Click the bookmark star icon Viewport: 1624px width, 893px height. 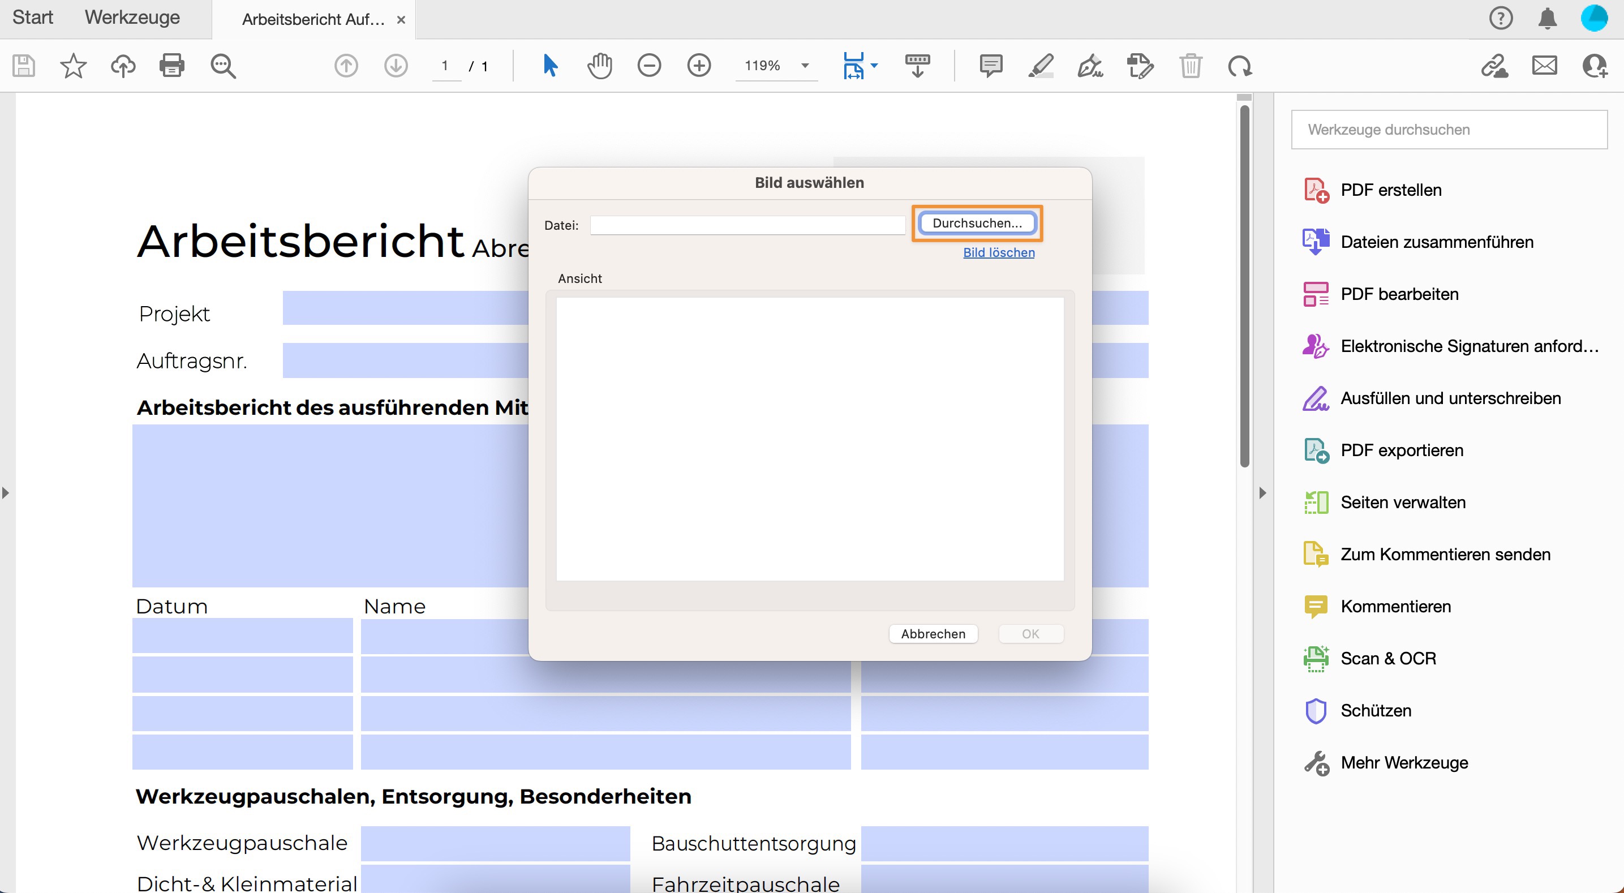click(73, 66)
